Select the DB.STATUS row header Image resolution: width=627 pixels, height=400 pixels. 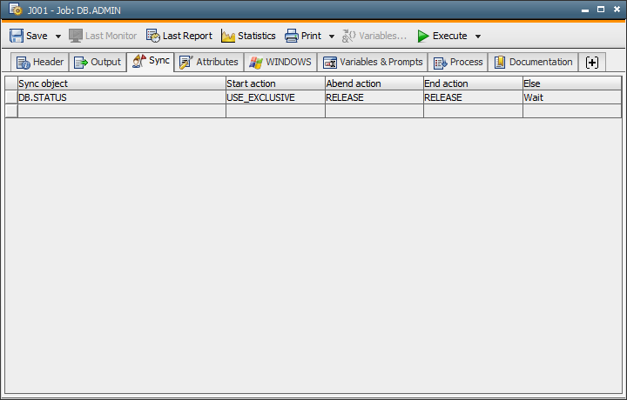[x=11, y=97]
